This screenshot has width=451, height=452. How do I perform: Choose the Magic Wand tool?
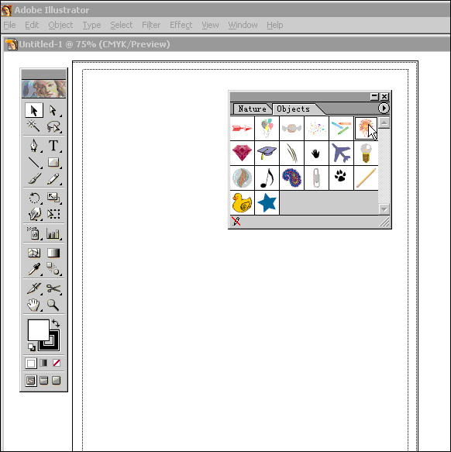[34, 126]
